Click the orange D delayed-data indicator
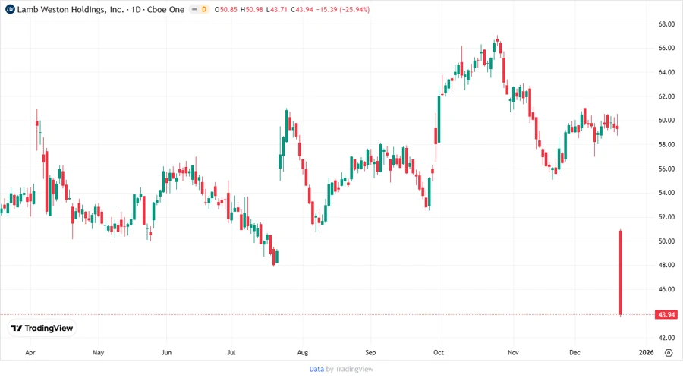This screenshot has height=378, width=683. (x=204, y=9)
